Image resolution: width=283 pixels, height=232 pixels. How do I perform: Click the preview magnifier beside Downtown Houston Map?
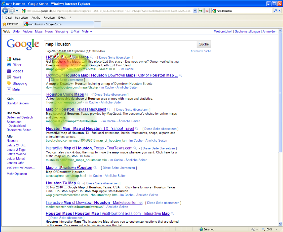pyautogui.click(x=180, y=75)
